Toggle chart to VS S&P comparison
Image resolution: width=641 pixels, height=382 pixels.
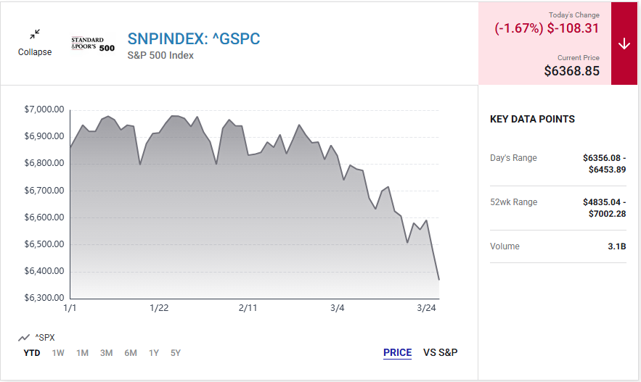440,353
